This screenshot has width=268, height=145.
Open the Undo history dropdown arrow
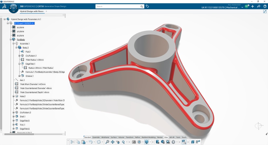click(94, 142)
